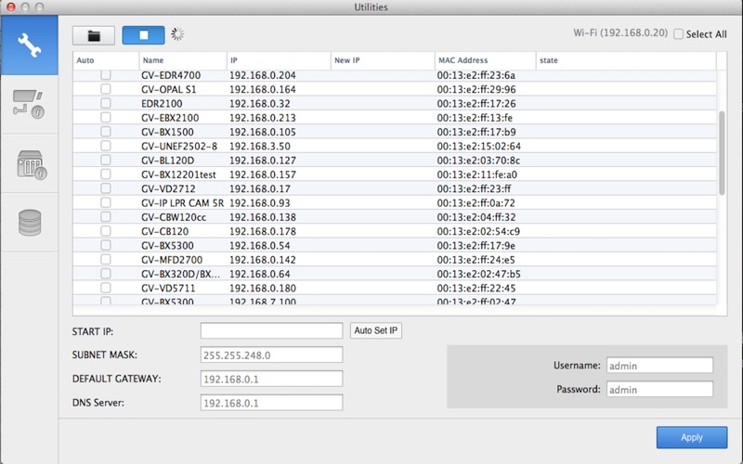
Task: Check the box for GV-OPAL S1
Action: pos(106,89)
